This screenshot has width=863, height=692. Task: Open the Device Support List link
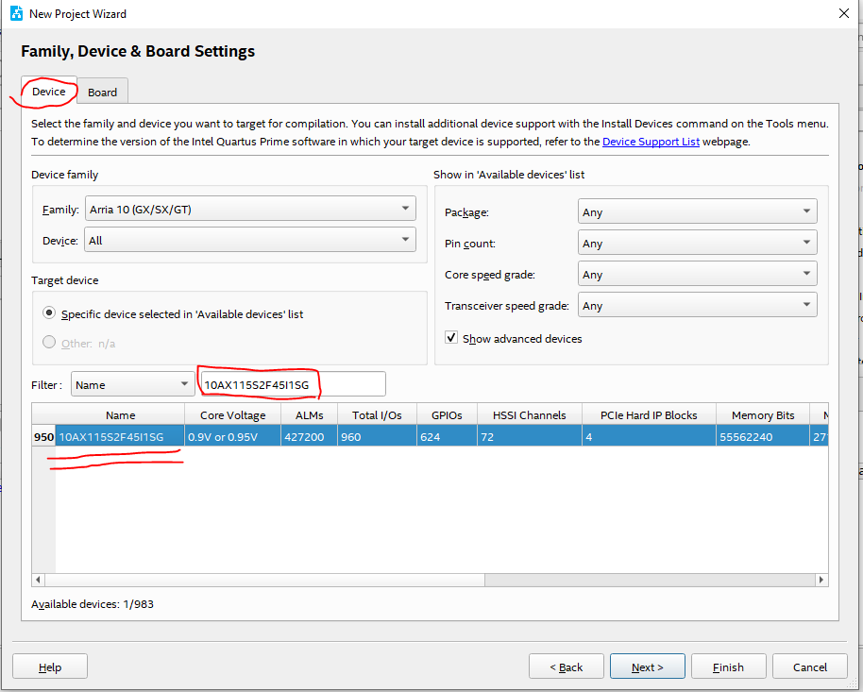(651, 142)
